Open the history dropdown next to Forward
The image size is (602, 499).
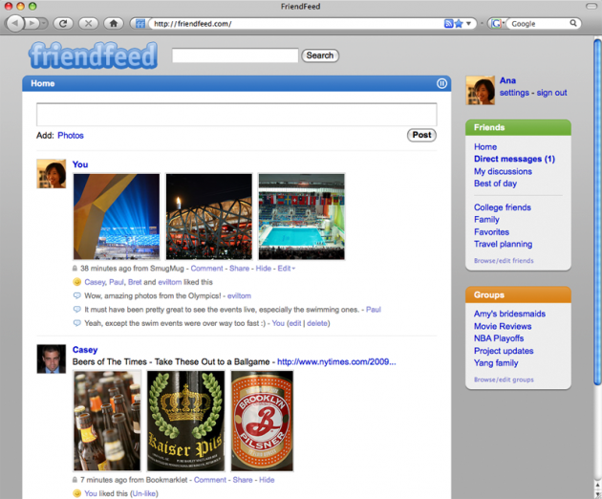pyautogui.click(x=44, y=24)
